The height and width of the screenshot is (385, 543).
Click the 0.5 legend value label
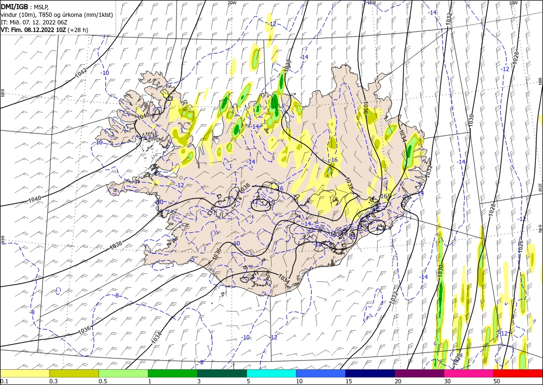(x=103, y=381)
